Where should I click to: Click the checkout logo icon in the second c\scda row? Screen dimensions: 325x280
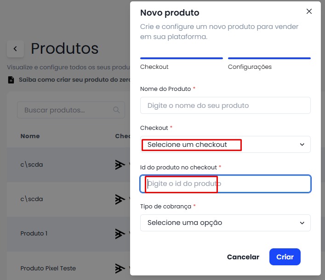point(120,199)
